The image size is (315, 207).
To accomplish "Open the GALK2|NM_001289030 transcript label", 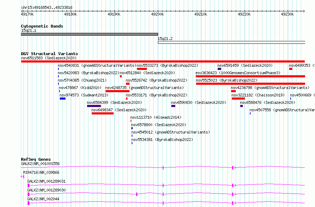I will pos(46,190).
